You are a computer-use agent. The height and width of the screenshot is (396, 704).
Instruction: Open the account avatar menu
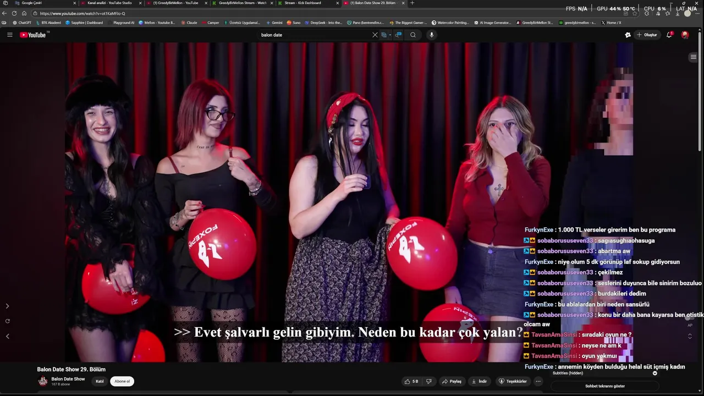coord(685,35)
